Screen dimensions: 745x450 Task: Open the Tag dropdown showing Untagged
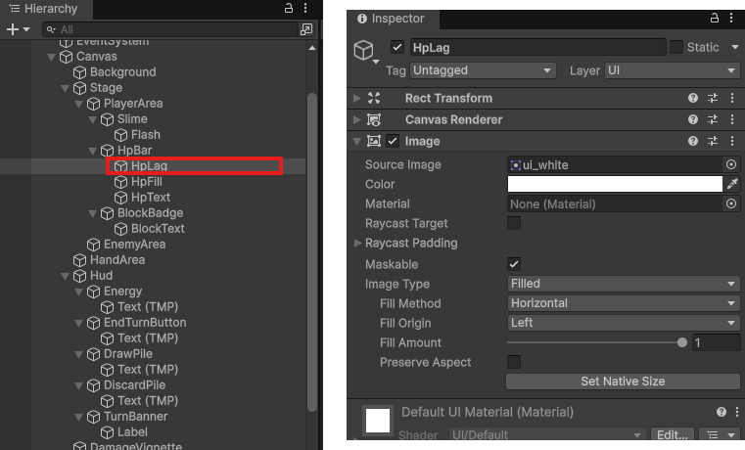pyautogui.click(x=483, y=70)
